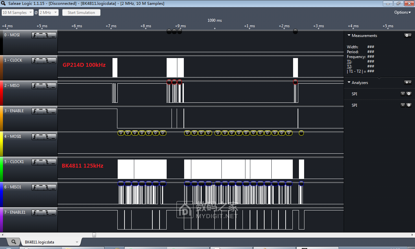Open the Options menu
The image size is (415, 249).
coord(402,12)
